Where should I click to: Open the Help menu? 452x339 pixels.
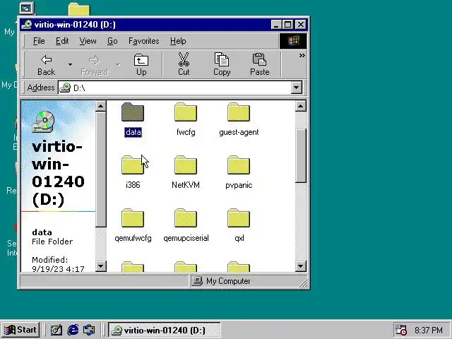coord(178,41)
